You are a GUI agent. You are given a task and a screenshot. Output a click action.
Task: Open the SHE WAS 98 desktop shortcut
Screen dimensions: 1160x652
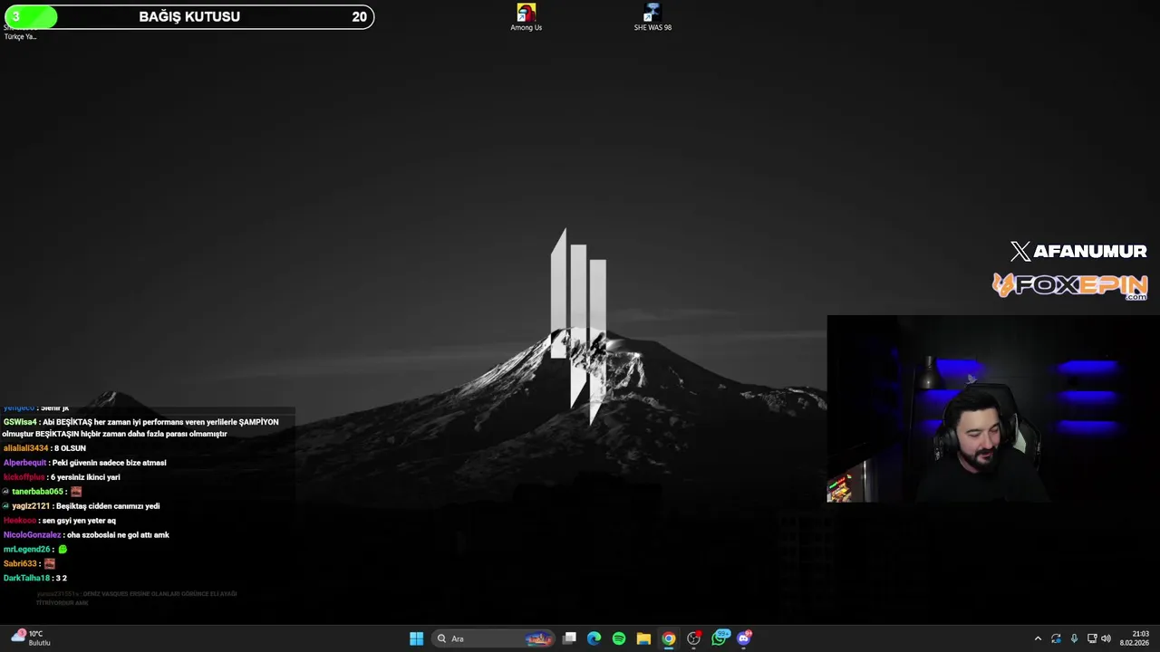(x=652, y=17)
